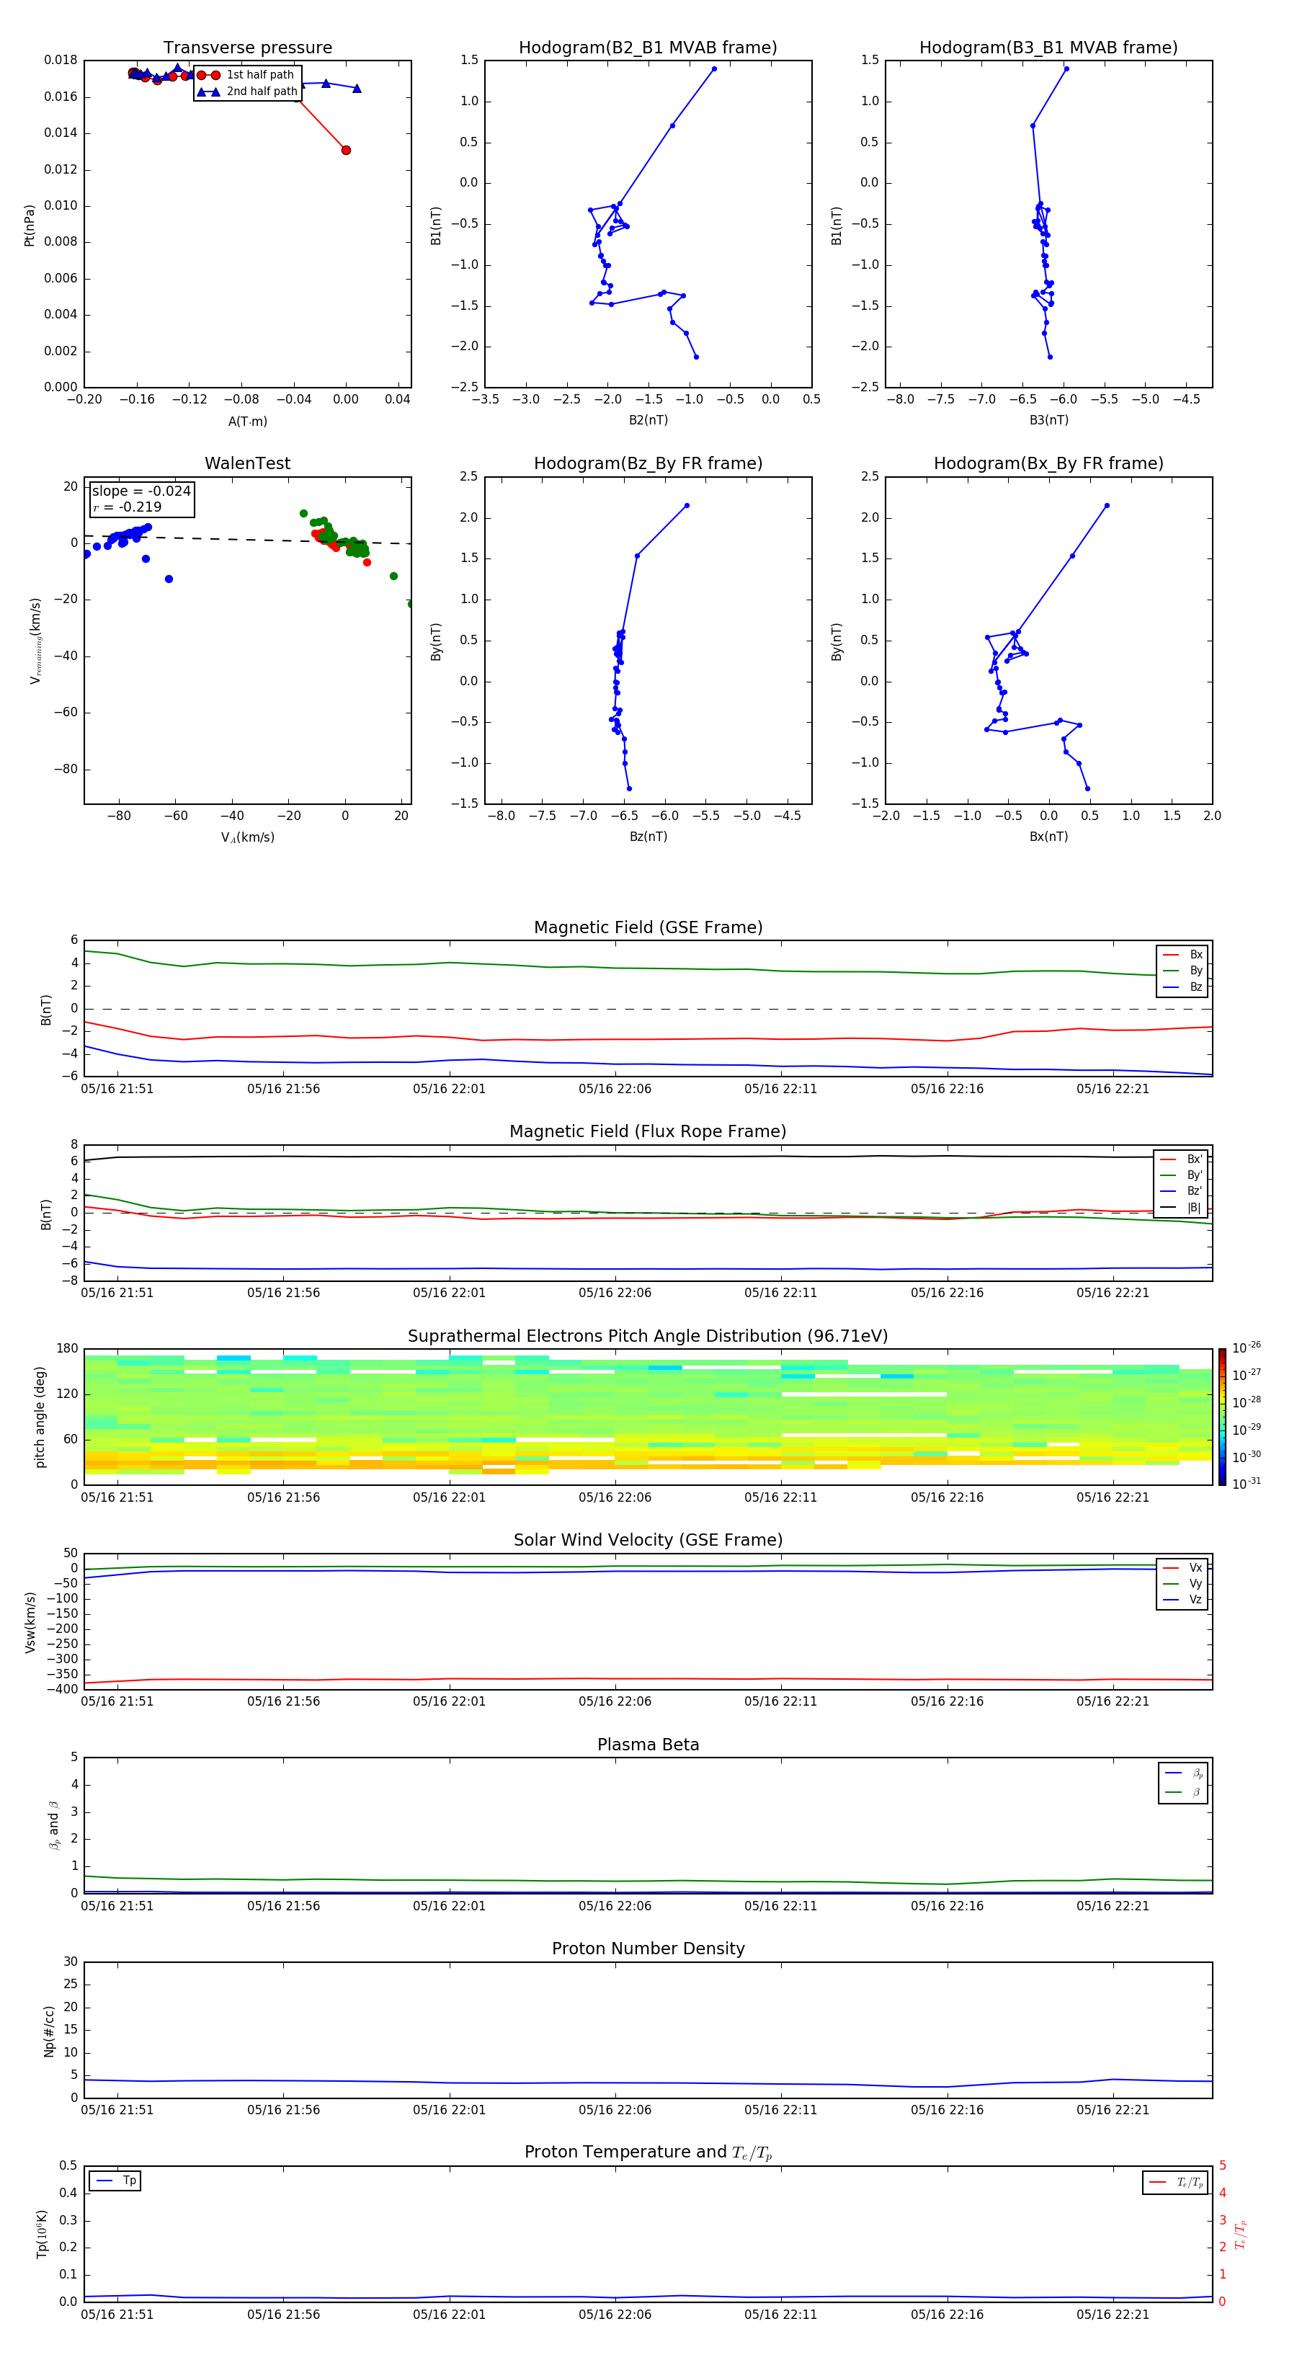
Task: Click the 'slope = -0.024' annotation
Action: tap(141, 491)
